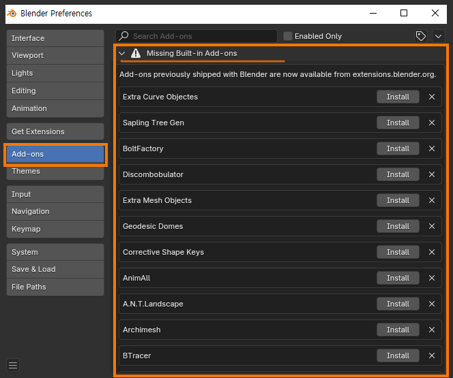Open the Animation preferences tab

click(55, 109)
